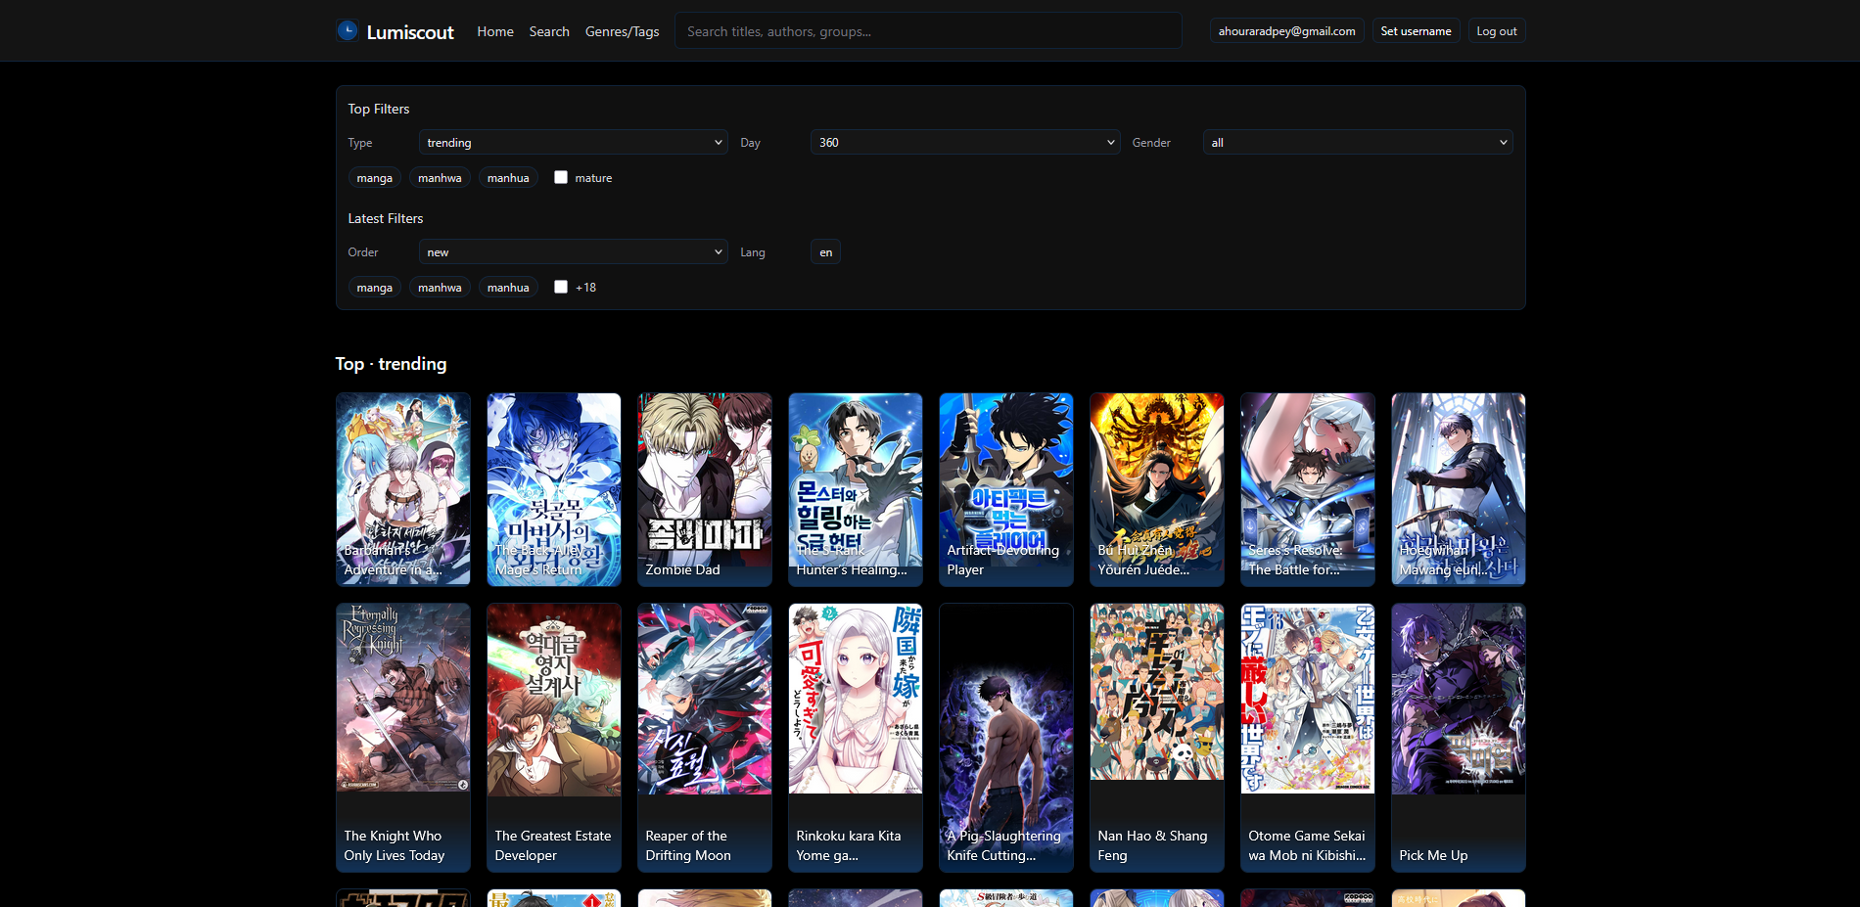The image size is (1860, 907).
Task: Open Hoegwihan Mawang eun cover
Action: click(x=1459, y=489)
